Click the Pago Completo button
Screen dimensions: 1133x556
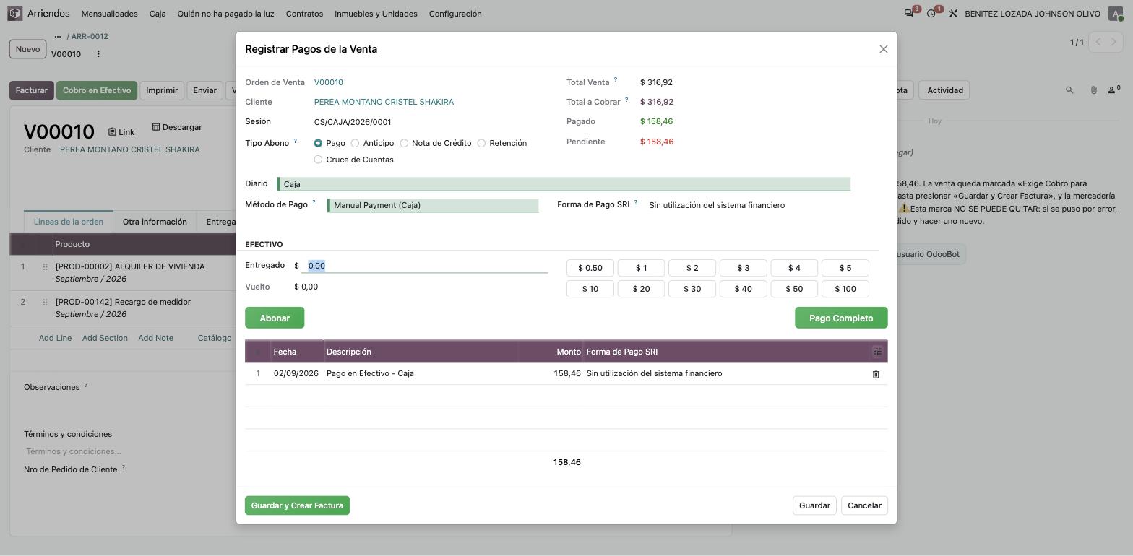(841, 318)
